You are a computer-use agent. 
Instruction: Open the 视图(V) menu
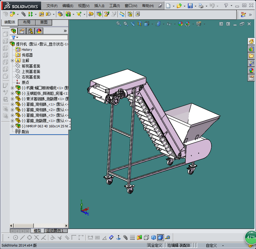click(x=84, y=6)
